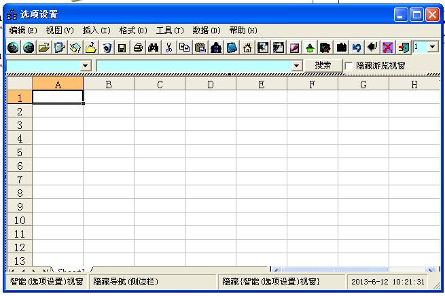
Task: Open the 视图(V) menu
Action: (60, 30)
